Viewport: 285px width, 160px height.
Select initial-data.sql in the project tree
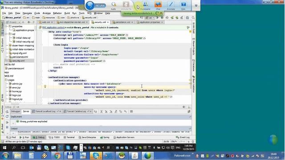tap(23, 38)
